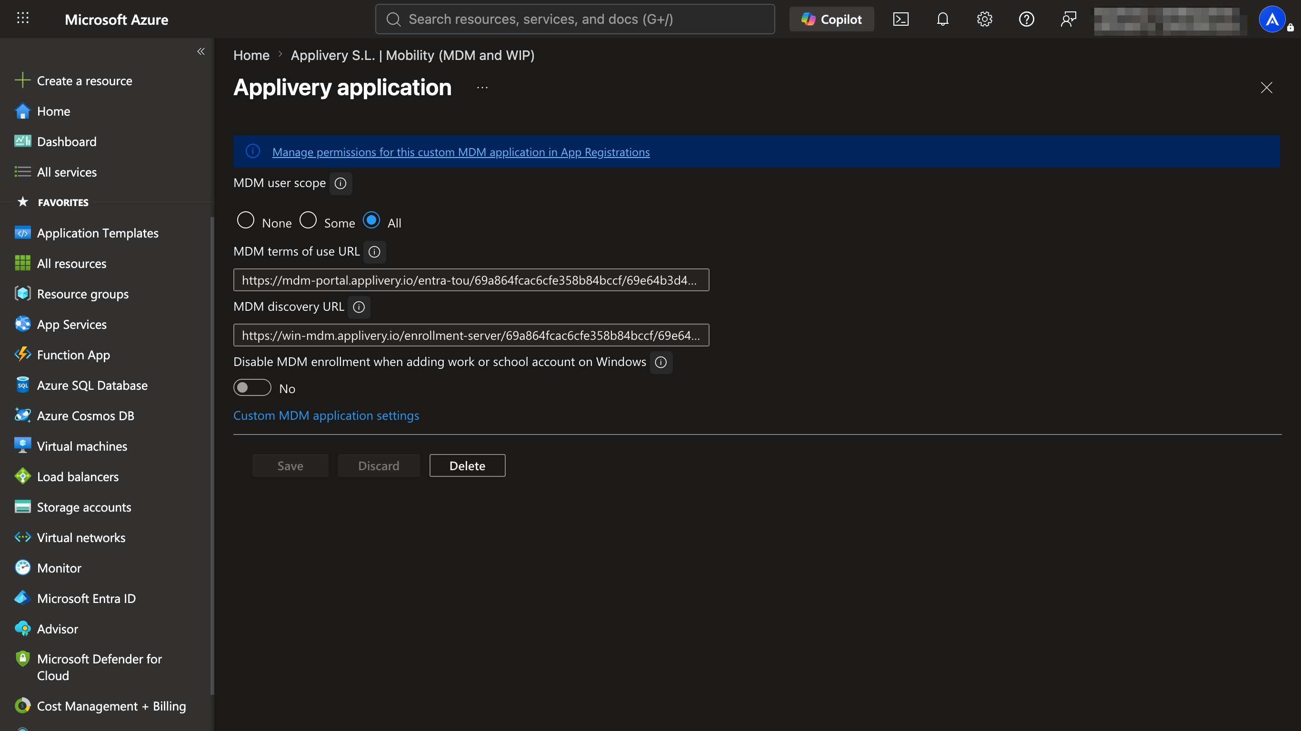Focus the Search resources, services, and docs box
Image resolution: width=1301 pixels, height=731 pixels.
tap(575, 19)
